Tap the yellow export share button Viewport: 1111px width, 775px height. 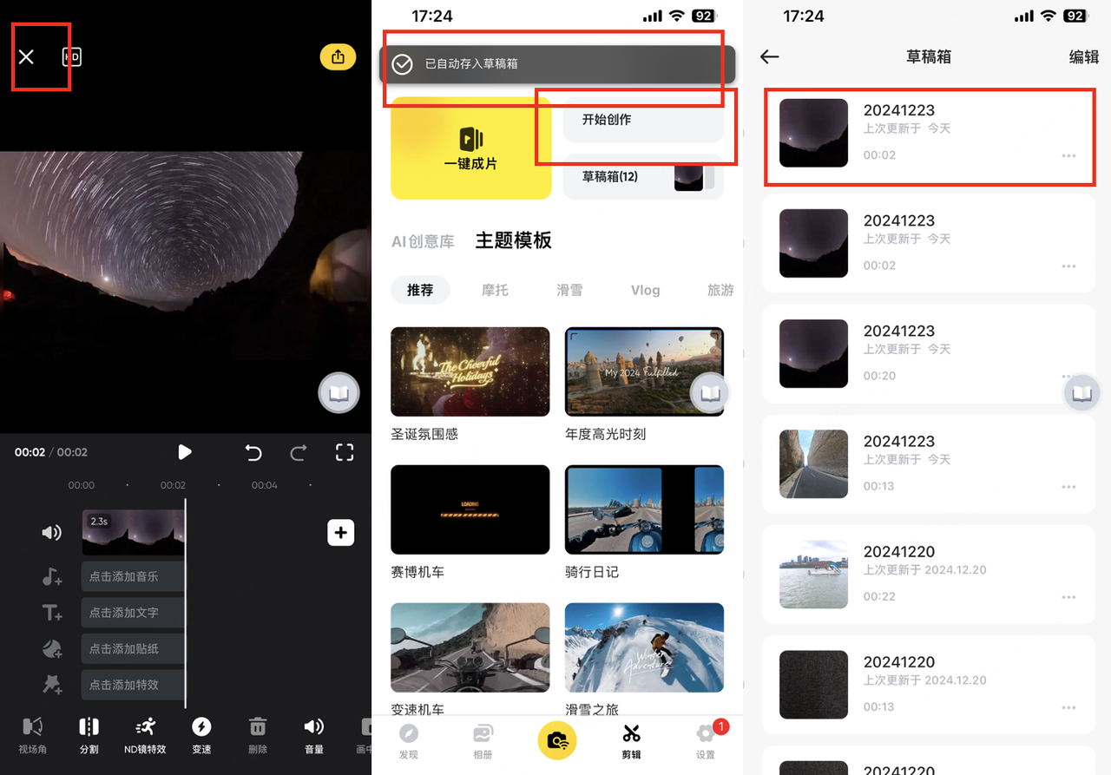339,57
